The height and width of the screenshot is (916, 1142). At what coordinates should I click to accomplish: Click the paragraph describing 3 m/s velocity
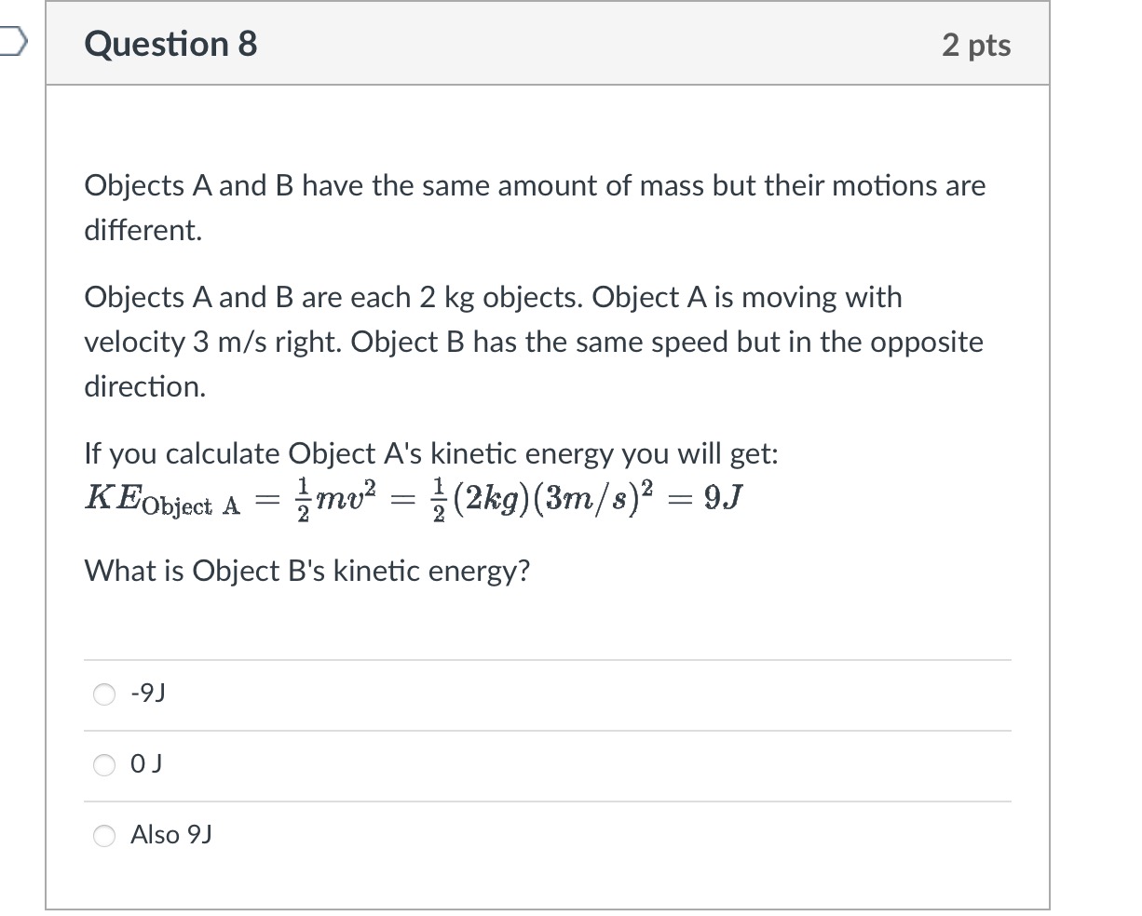pos(531,341)
